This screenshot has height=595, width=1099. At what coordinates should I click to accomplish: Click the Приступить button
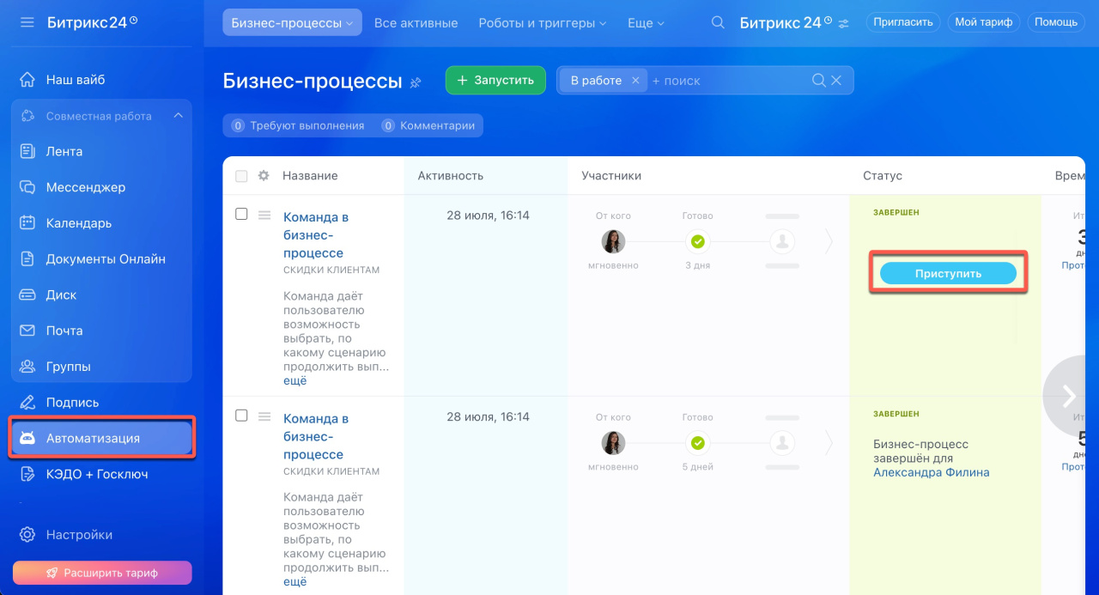(948, 274)
